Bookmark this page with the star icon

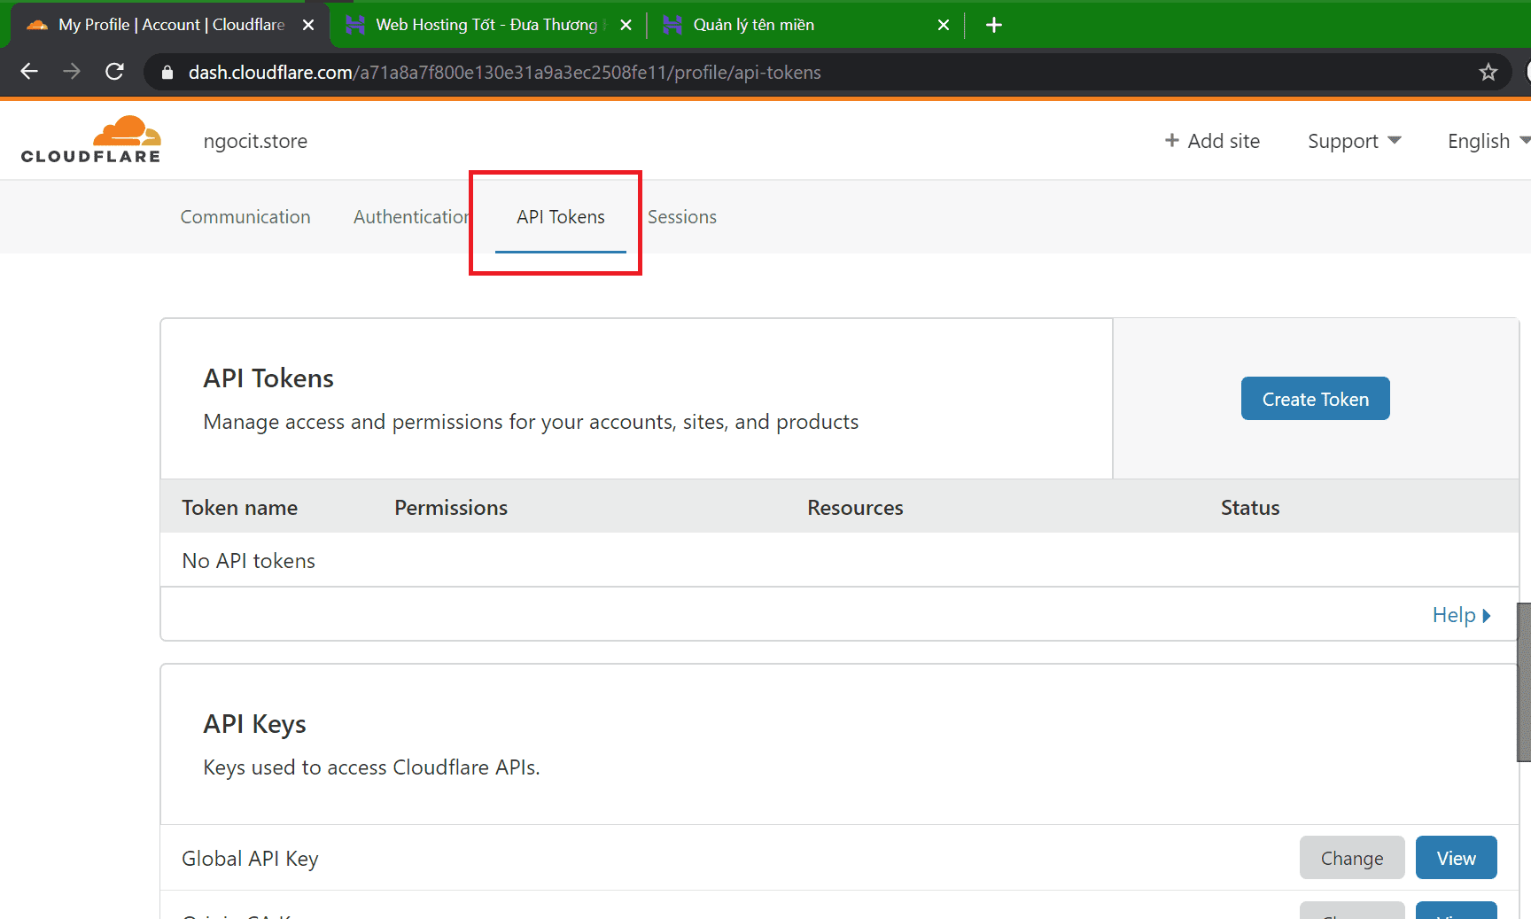[1488, 72]
